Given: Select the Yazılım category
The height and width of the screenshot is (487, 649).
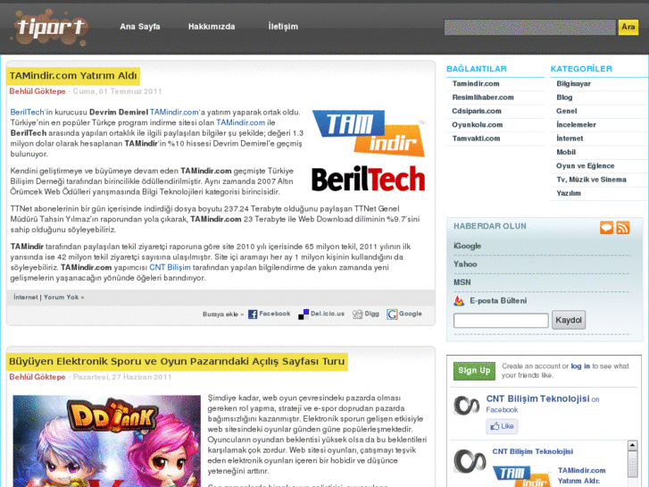Looking at the screenshot, I should click(569, 193).
